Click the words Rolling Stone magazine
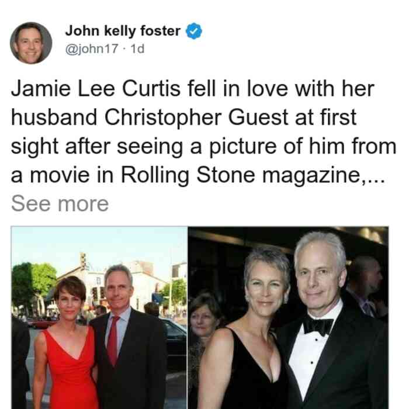 pyautogui.click(x=240, y=175)
